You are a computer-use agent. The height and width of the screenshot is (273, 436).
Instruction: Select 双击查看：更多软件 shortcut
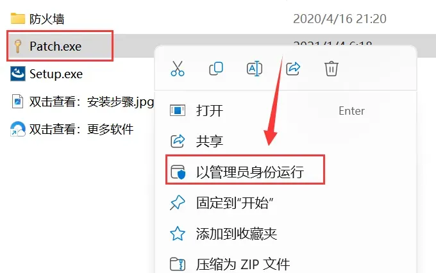[x=72, y=129]
